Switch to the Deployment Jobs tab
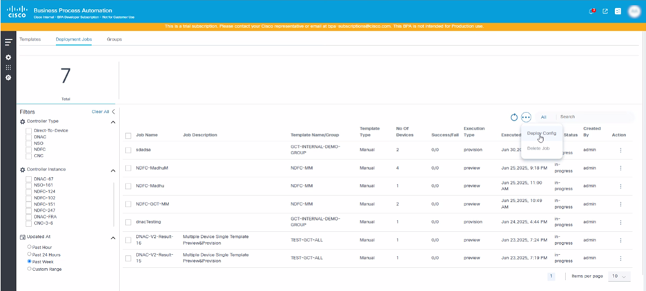Screen dimensions: 646x291 (x=74, y=39)
